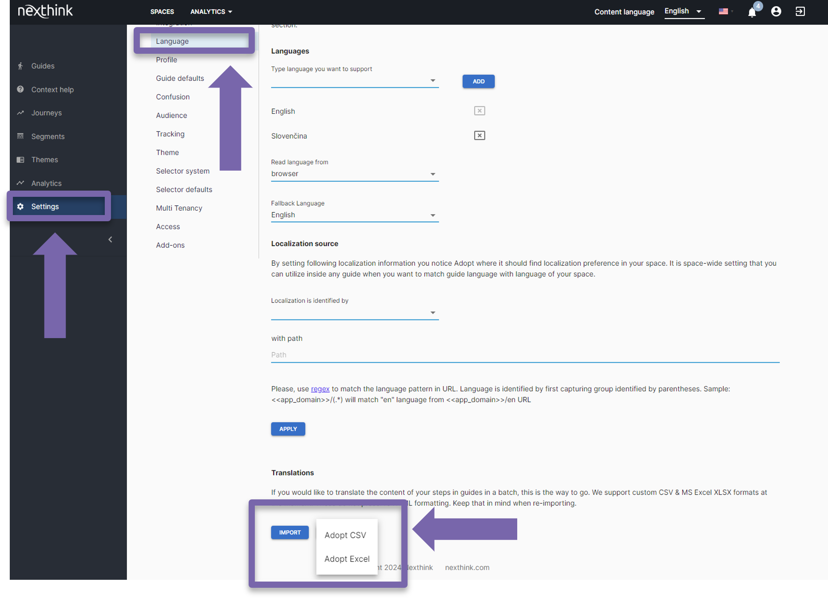Open the Content language dropdown

click(x=683, y=12)
